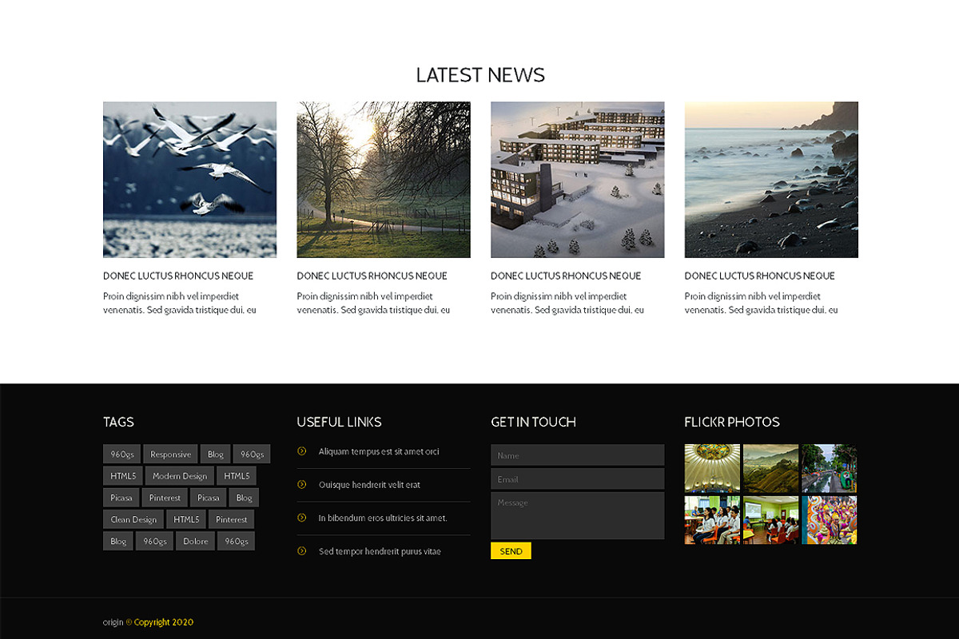View the Flickr photo of ornate dome ceiling
The width and height of the screenshot is (959, 639).
712,468
